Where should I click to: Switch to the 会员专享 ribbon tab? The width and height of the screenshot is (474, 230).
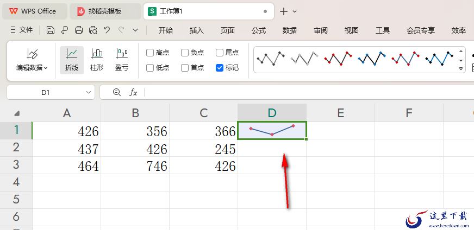421,30
